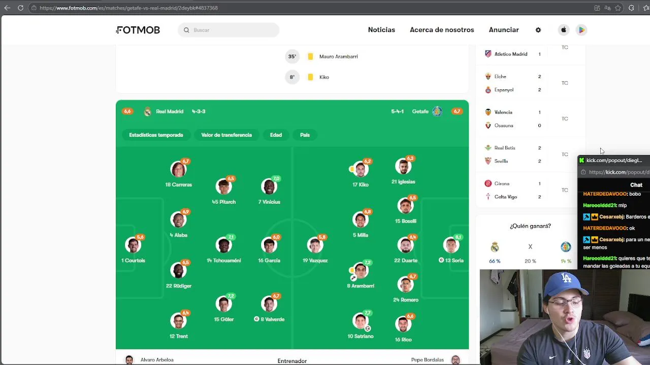Open player 7 Vinicius photo
Image resolution: width=650 pixels, height=365 pixels.
coord(269,187)
